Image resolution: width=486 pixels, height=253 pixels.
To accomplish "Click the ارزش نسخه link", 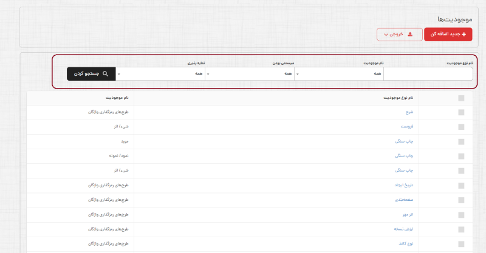I will pos(403,229).
